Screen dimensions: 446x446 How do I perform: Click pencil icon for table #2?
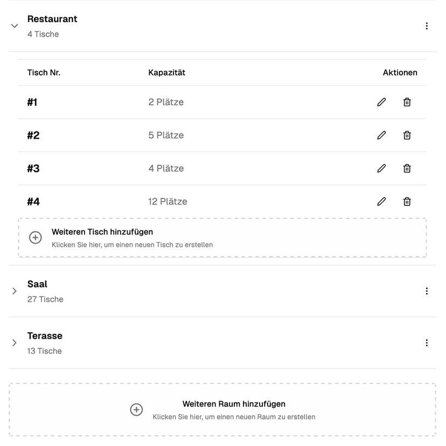[381, 135]
